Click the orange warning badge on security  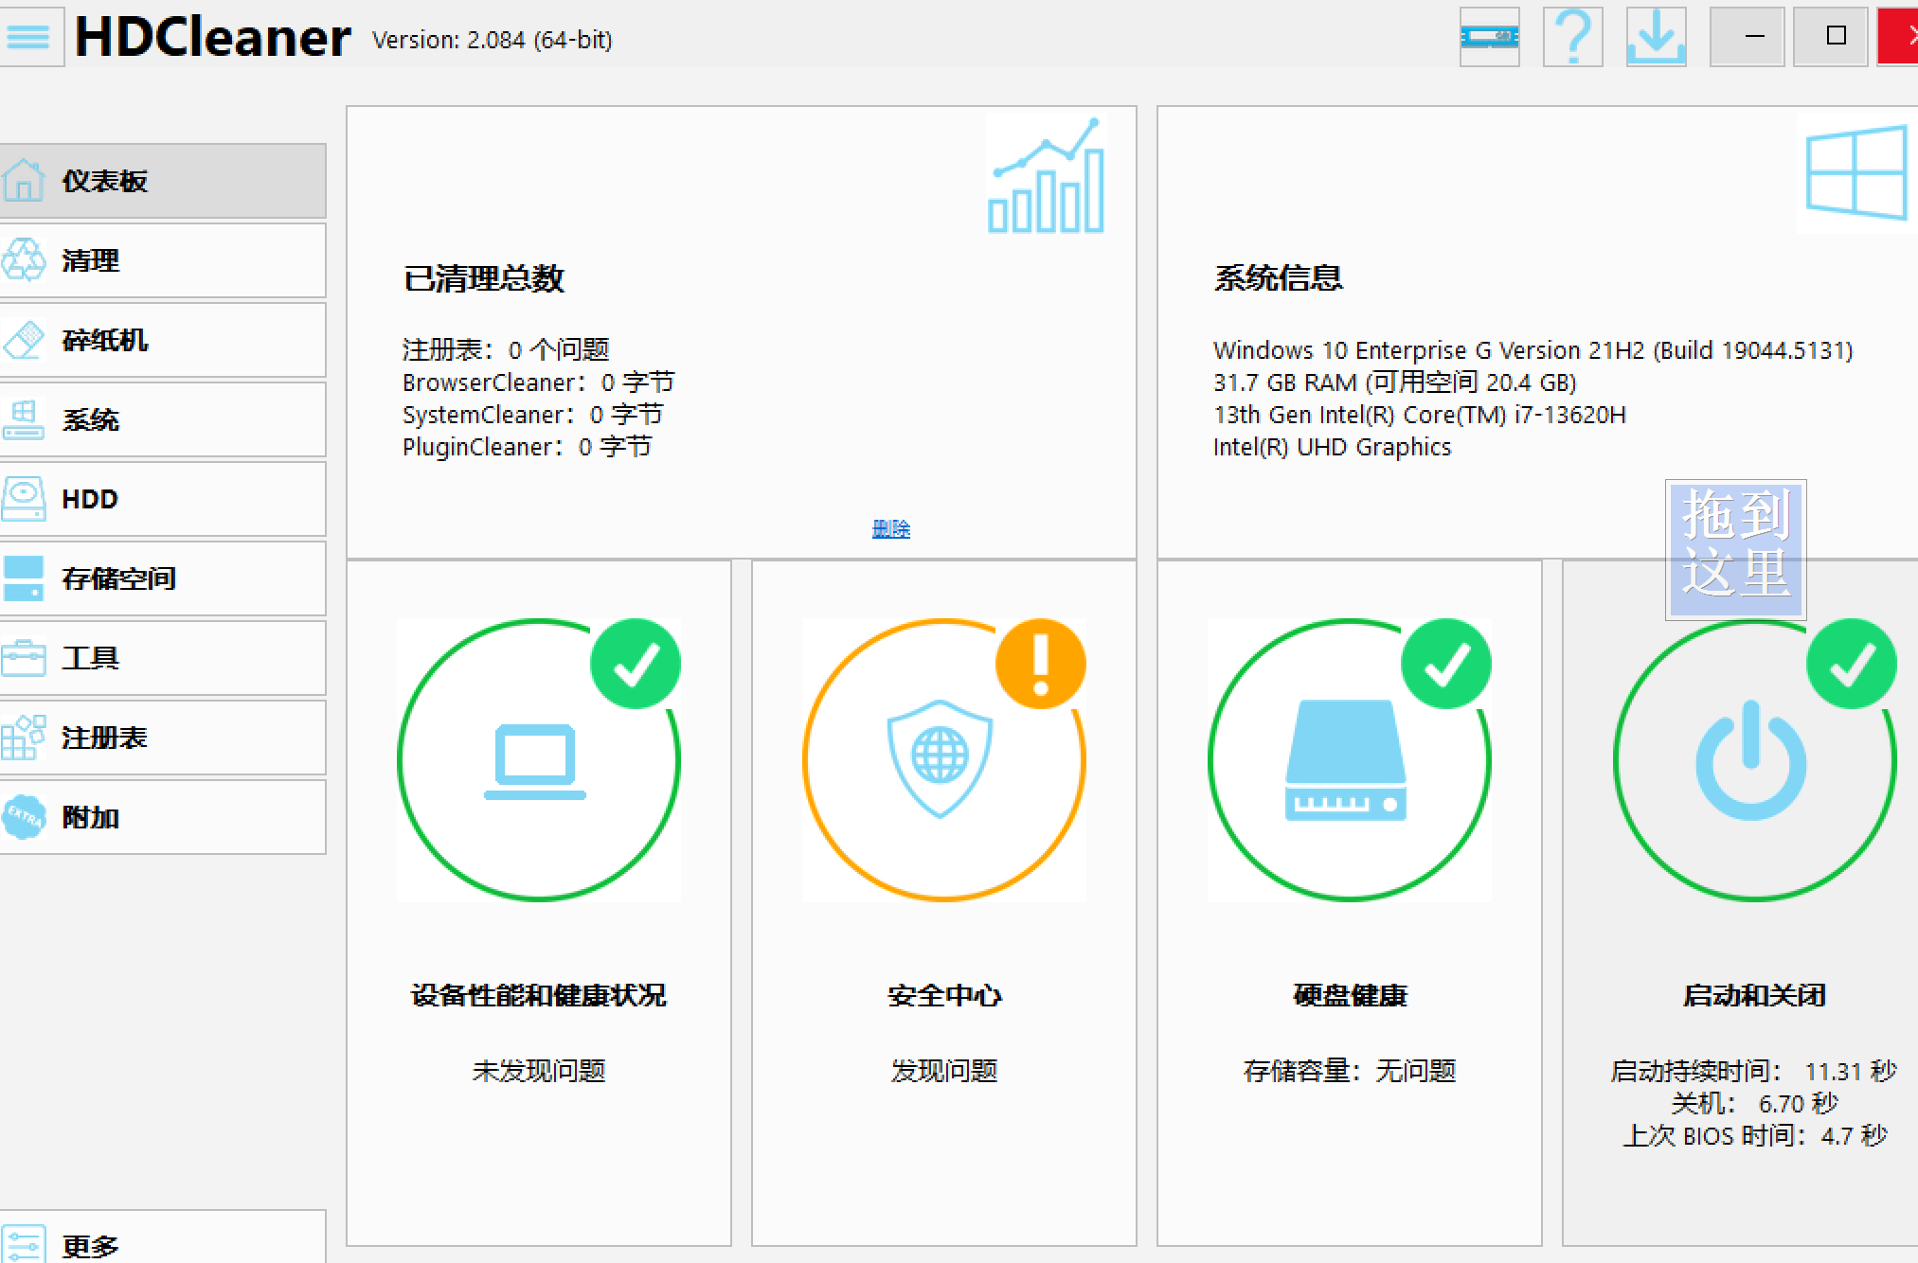(1040, 664)
